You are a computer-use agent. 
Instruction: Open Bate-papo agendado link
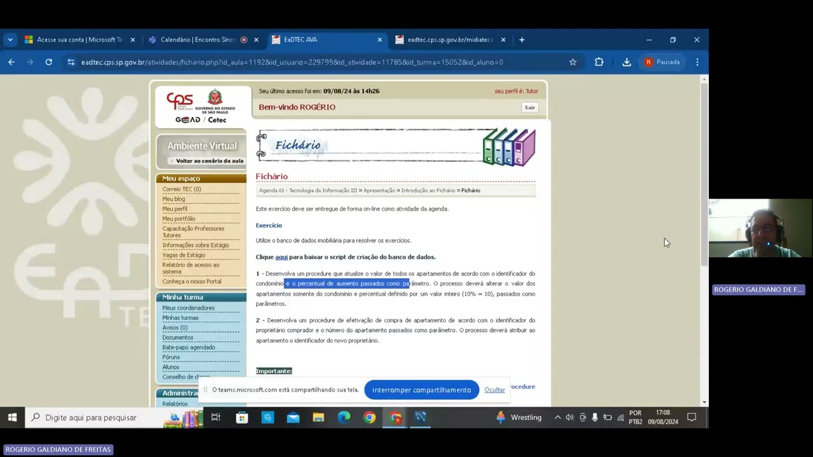point(189,347)
